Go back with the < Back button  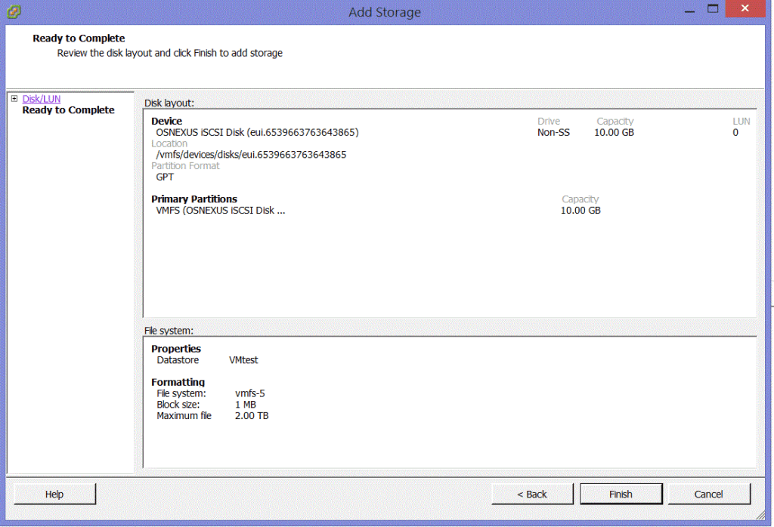531,495
